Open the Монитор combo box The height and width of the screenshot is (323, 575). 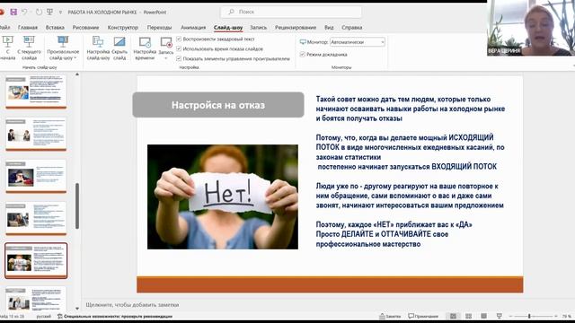click(358, 42)
